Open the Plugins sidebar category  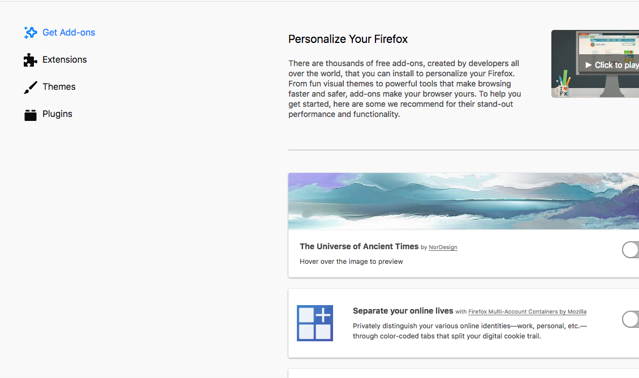(x=48, y=114)
